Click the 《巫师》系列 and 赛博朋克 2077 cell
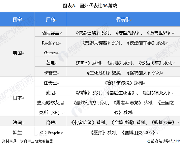The height and width of the screenshot is (147, 180). [123, 132]
